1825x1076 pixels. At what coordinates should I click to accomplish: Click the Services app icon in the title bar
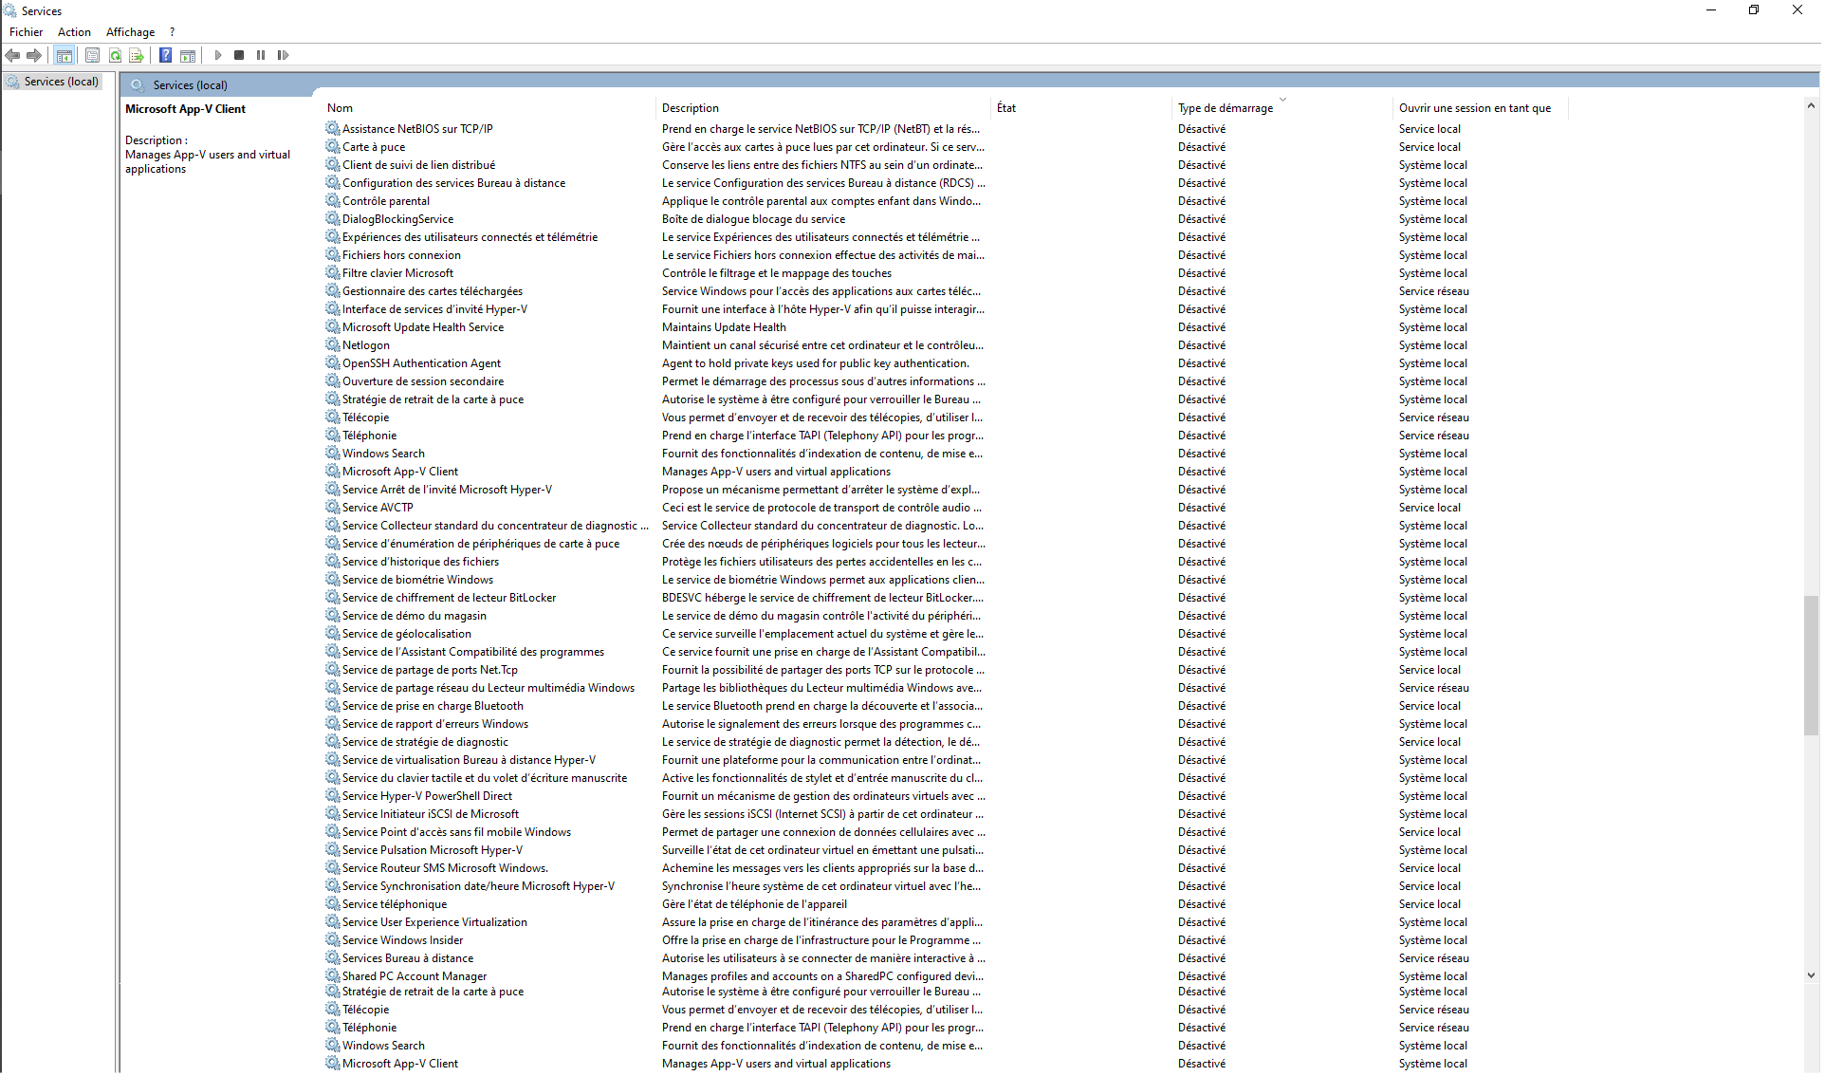point(10,10)
